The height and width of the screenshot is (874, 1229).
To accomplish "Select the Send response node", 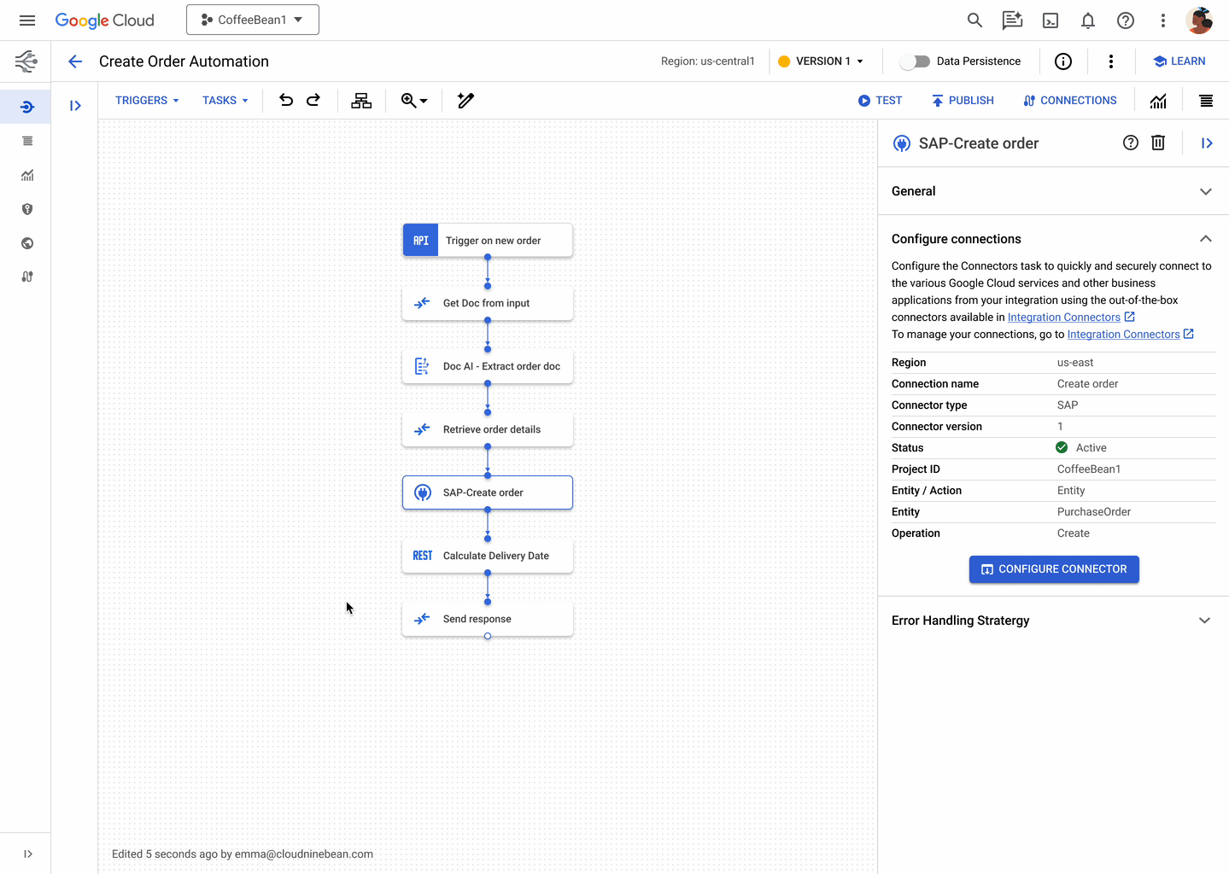I will [488, 618].
